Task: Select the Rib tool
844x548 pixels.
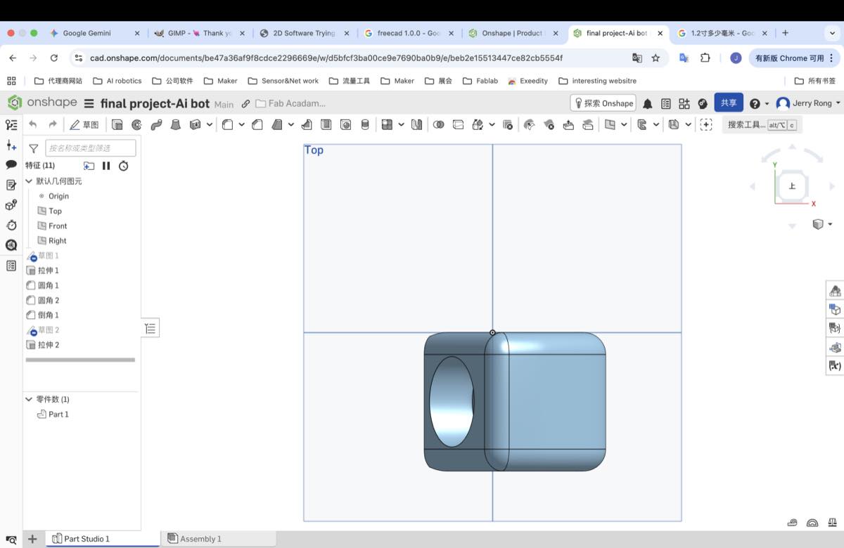Action: [307, 125]
